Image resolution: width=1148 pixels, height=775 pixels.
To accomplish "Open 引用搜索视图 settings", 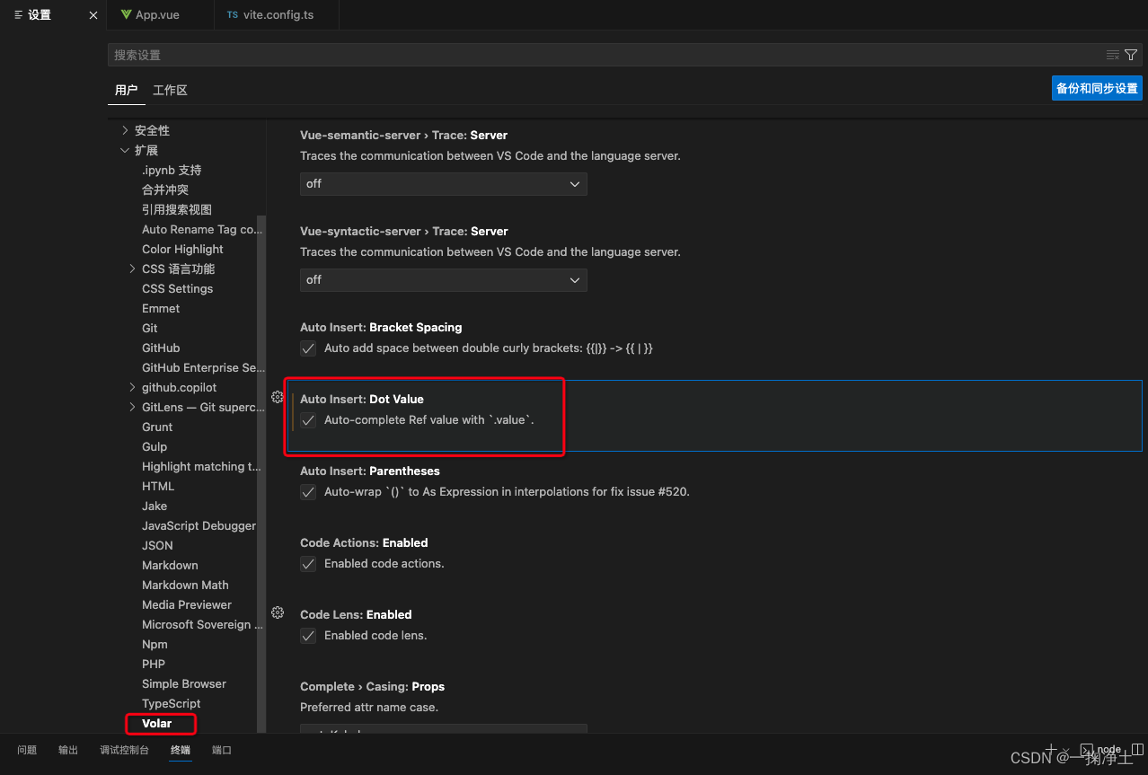I will tap(177, 209).
